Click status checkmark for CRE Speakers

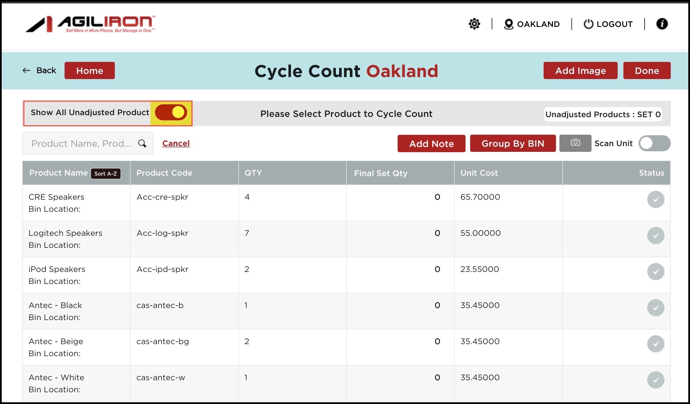(x=655, y=199)
